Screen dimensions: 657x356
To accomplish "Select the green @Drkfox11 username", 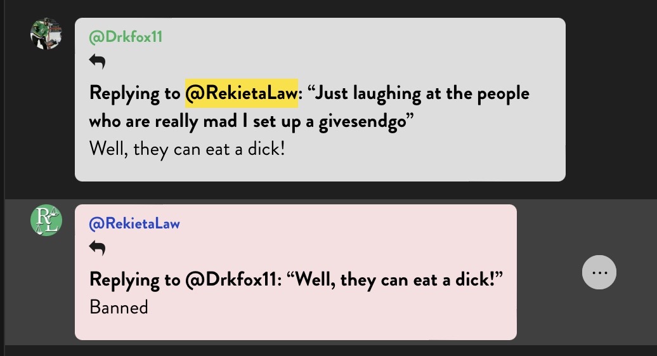I will (126, 37).
